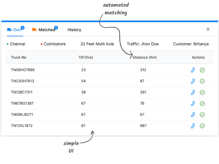Viewport: 219px width, 164px height.
Task: Dial the phone icon for TN72KL1872
Action: pyautogui.click(x=193, y=126)
